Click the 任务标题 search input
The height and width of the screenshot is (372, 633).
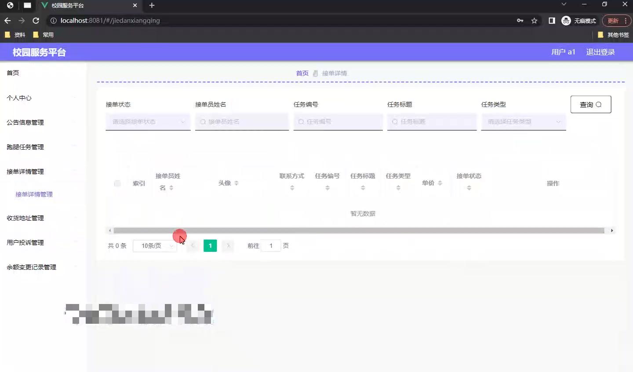(x=432, y=122)
